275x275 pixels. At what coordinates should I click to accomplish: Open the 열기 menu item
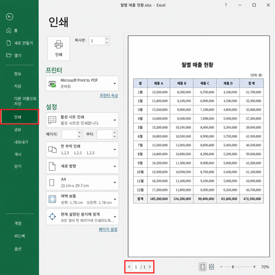14,55
